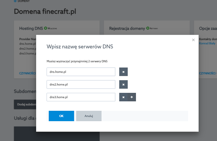Open CZYNNOŚCI in the Hosting DNS card
This screenshot has height=141, width=217.
pyautogui.click(x=27, y=73)
